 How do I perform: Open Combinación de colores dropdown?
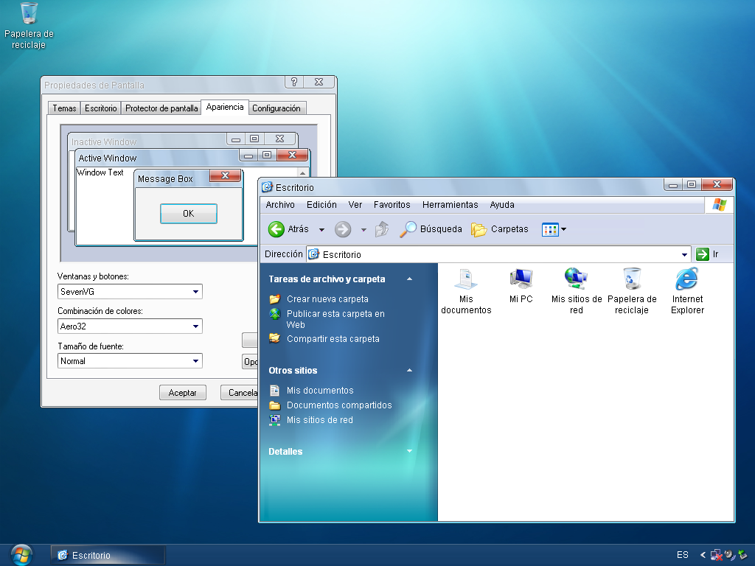pos(195,326)
